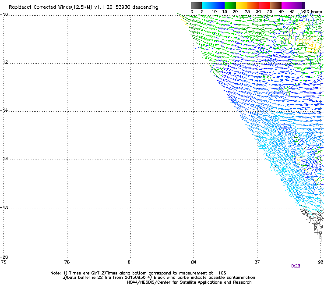Click the latitude label -16
The image size is (324, 285).
click(4, 159)
